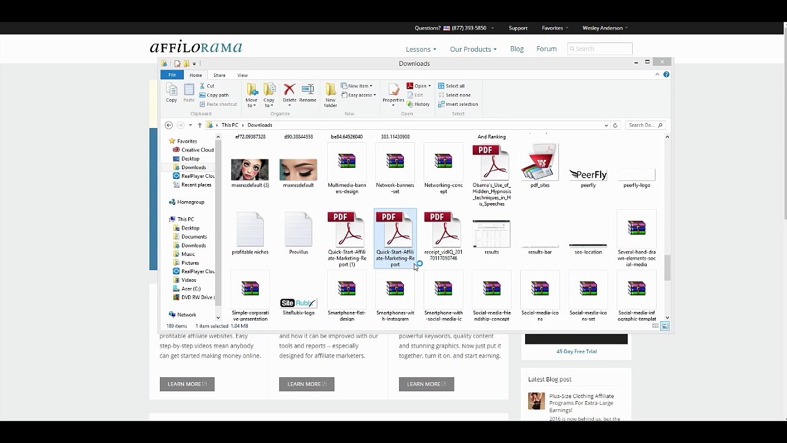Viewport: 787px width, 443px height.
Task: Switch to the Share ribbon tab
Action: coord(219,75)
